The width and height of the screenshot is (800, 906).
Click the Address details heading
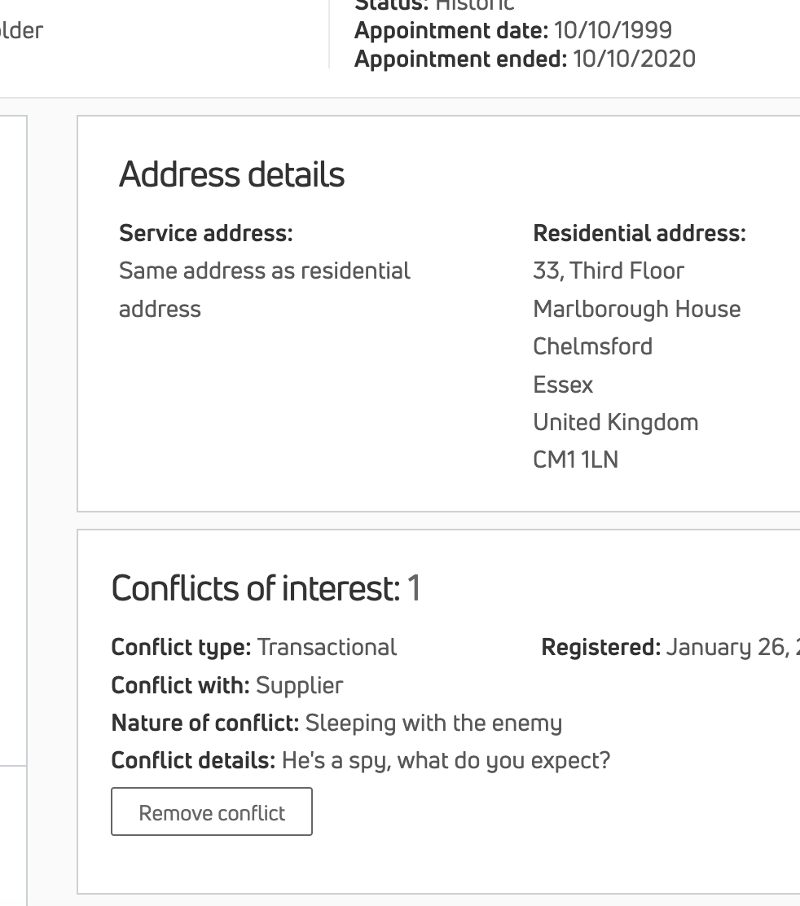click(231, 175)
